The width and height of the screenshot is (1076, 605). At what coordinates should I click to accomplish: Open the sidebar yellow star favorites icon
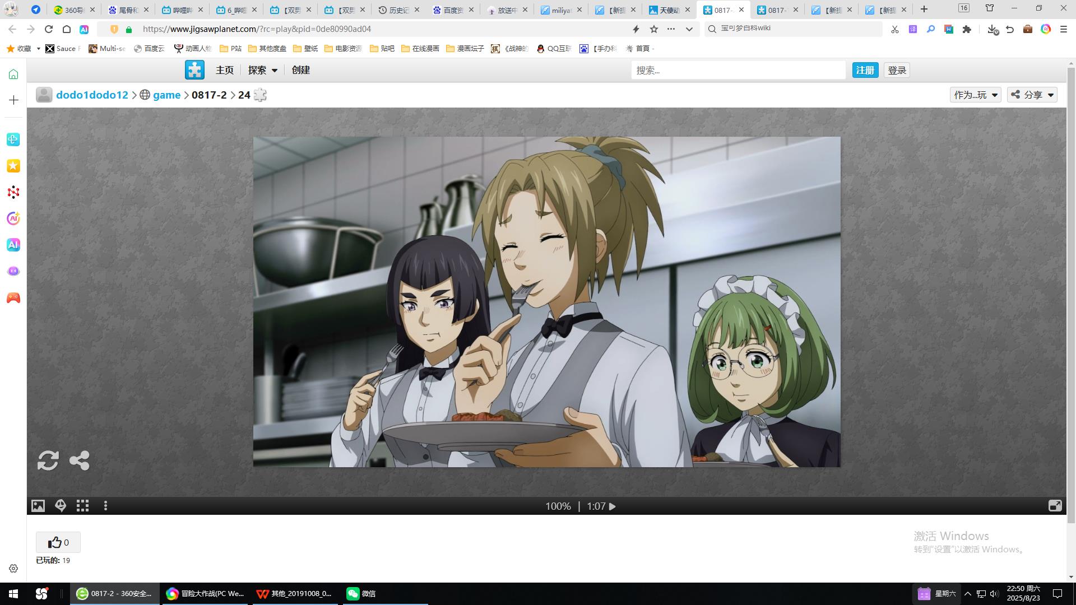(13, 166)
